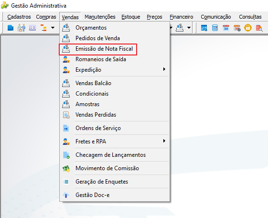Click the purple card toolbar icon
The image size is (268, 218).
tap(32, 28)
